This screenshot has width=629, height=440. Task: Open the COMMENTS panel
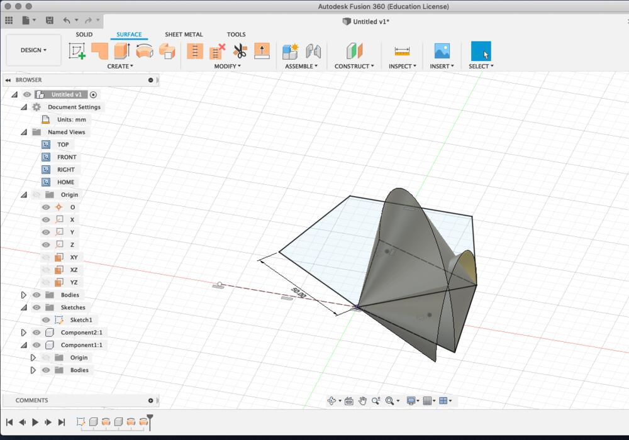pyautogui.click(x=31, y=400)
